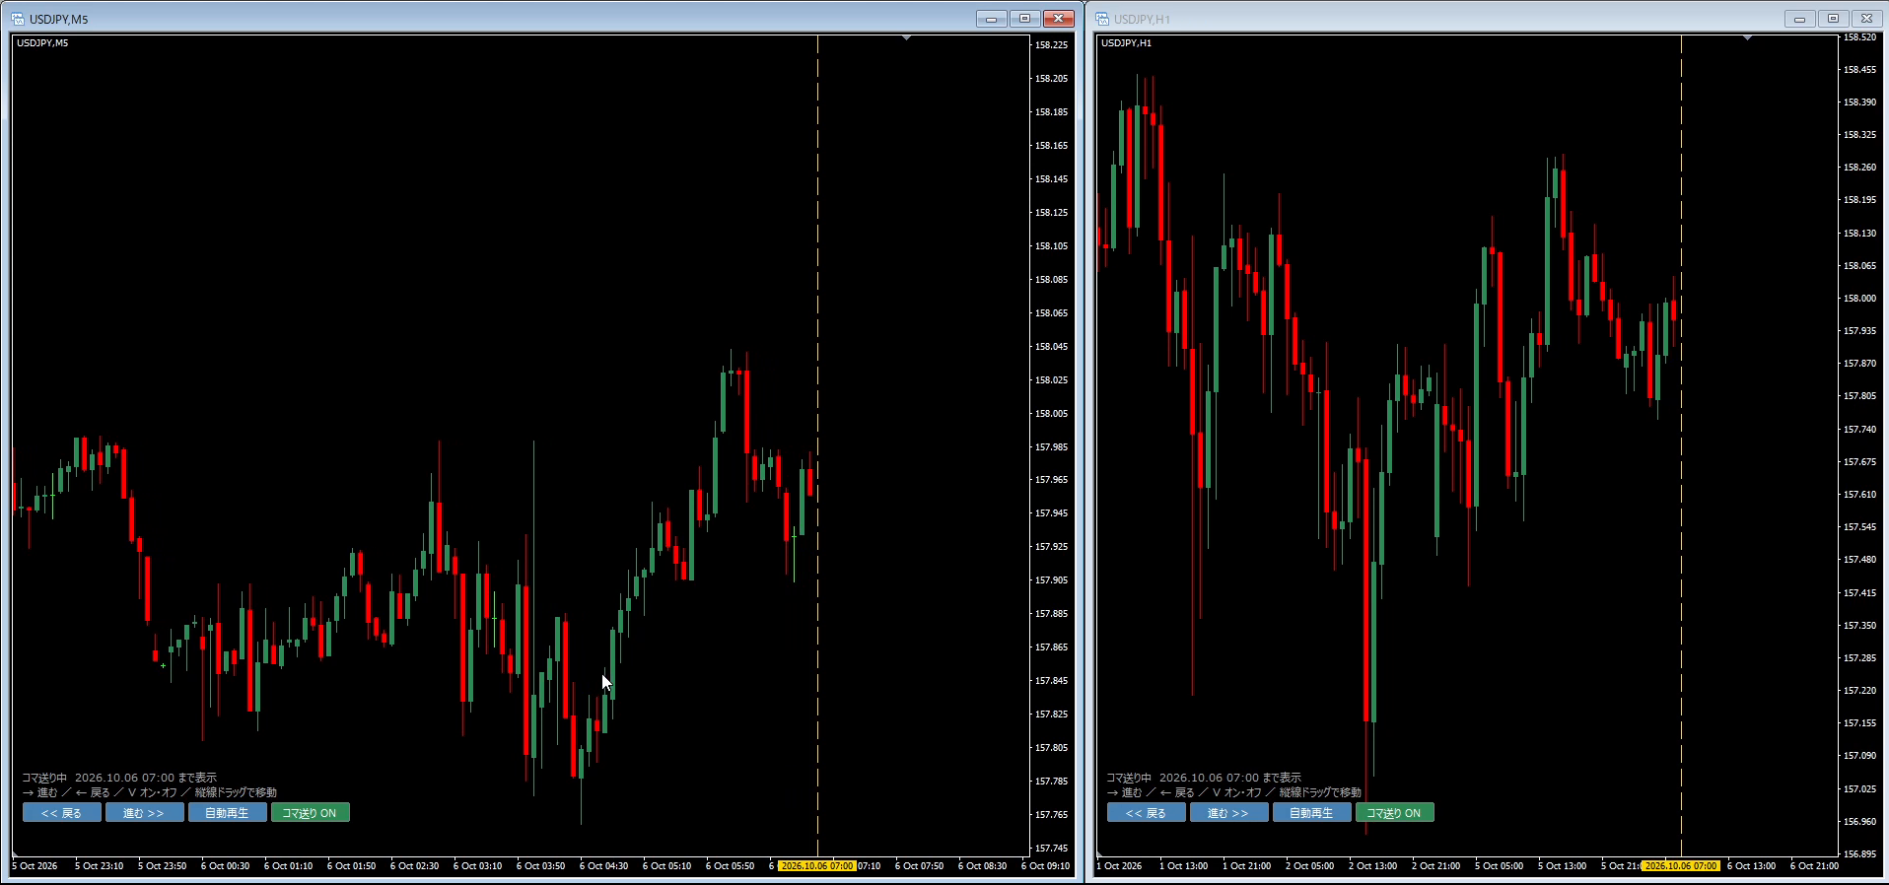
Task: Click 156.895 price label on H1 scale
Action: tap(1859, 854)
